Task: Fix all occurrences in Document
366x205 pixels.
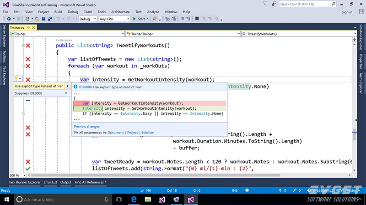Action: pos(116,133)
